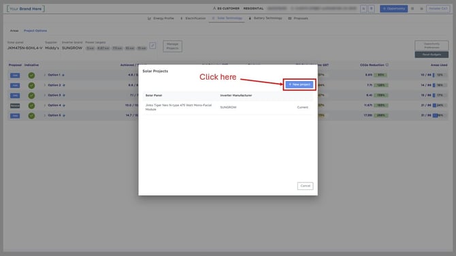The width and height of the screenshot is (456, 256).
Task: Expand the Option 5 row chevron
Action: 45,116
